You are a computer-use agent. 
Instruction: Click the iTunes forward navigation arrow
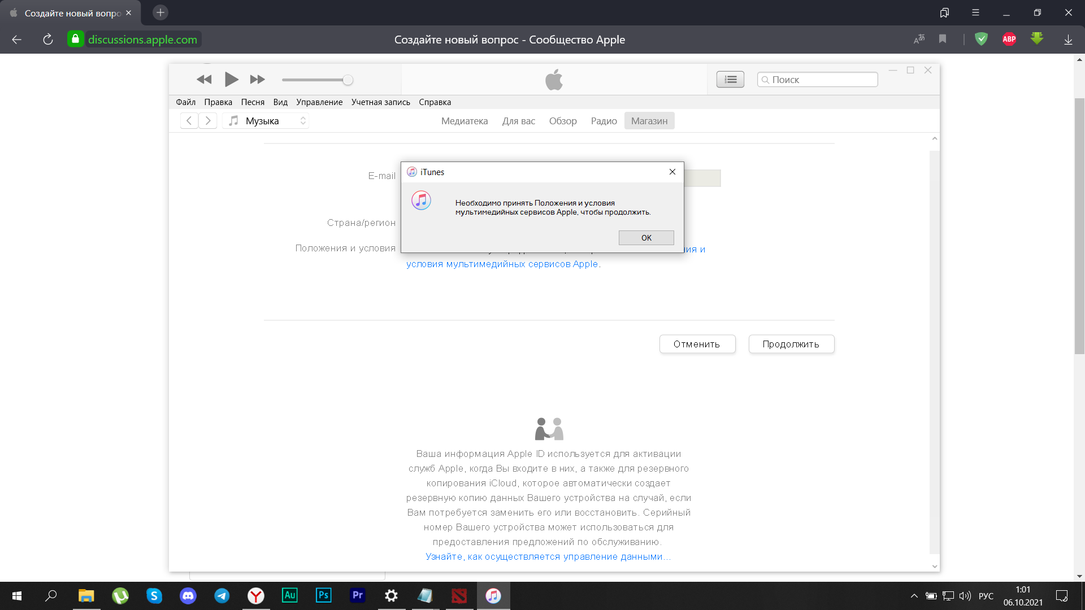[208, 121]
